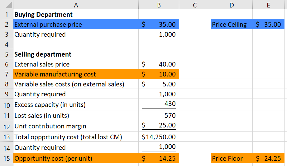287x166 pixels.
Task: Select row 15 header
Action: click(7, 158)
